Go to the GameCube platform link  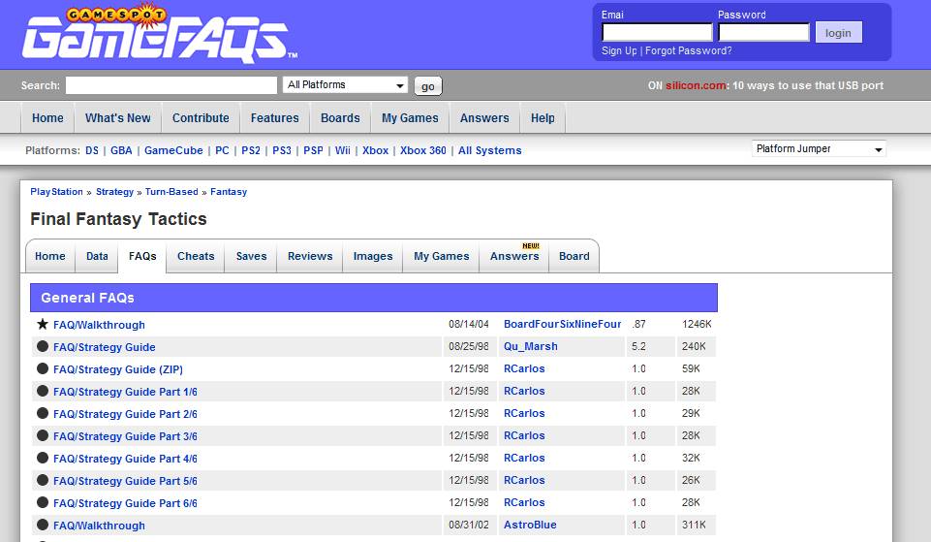(x=173, y=150)
